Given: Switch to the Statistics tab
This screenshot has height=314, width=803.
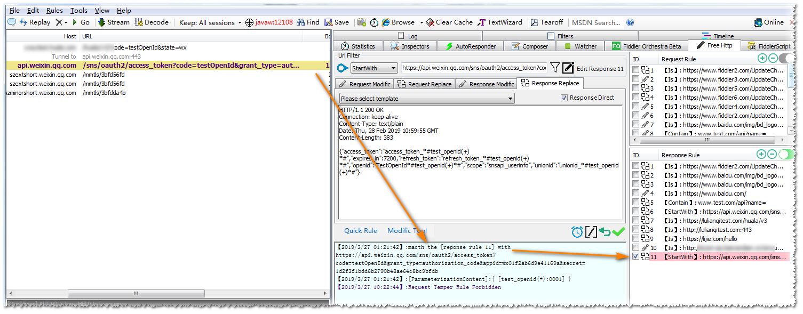Looking at the screenshot, I should tap(358, 46).
